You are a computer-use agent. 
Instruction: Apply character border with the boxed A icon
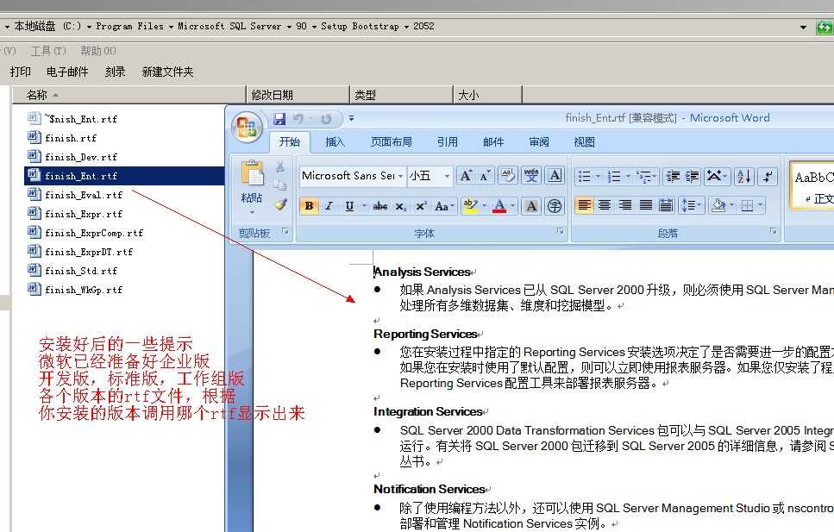555,176
